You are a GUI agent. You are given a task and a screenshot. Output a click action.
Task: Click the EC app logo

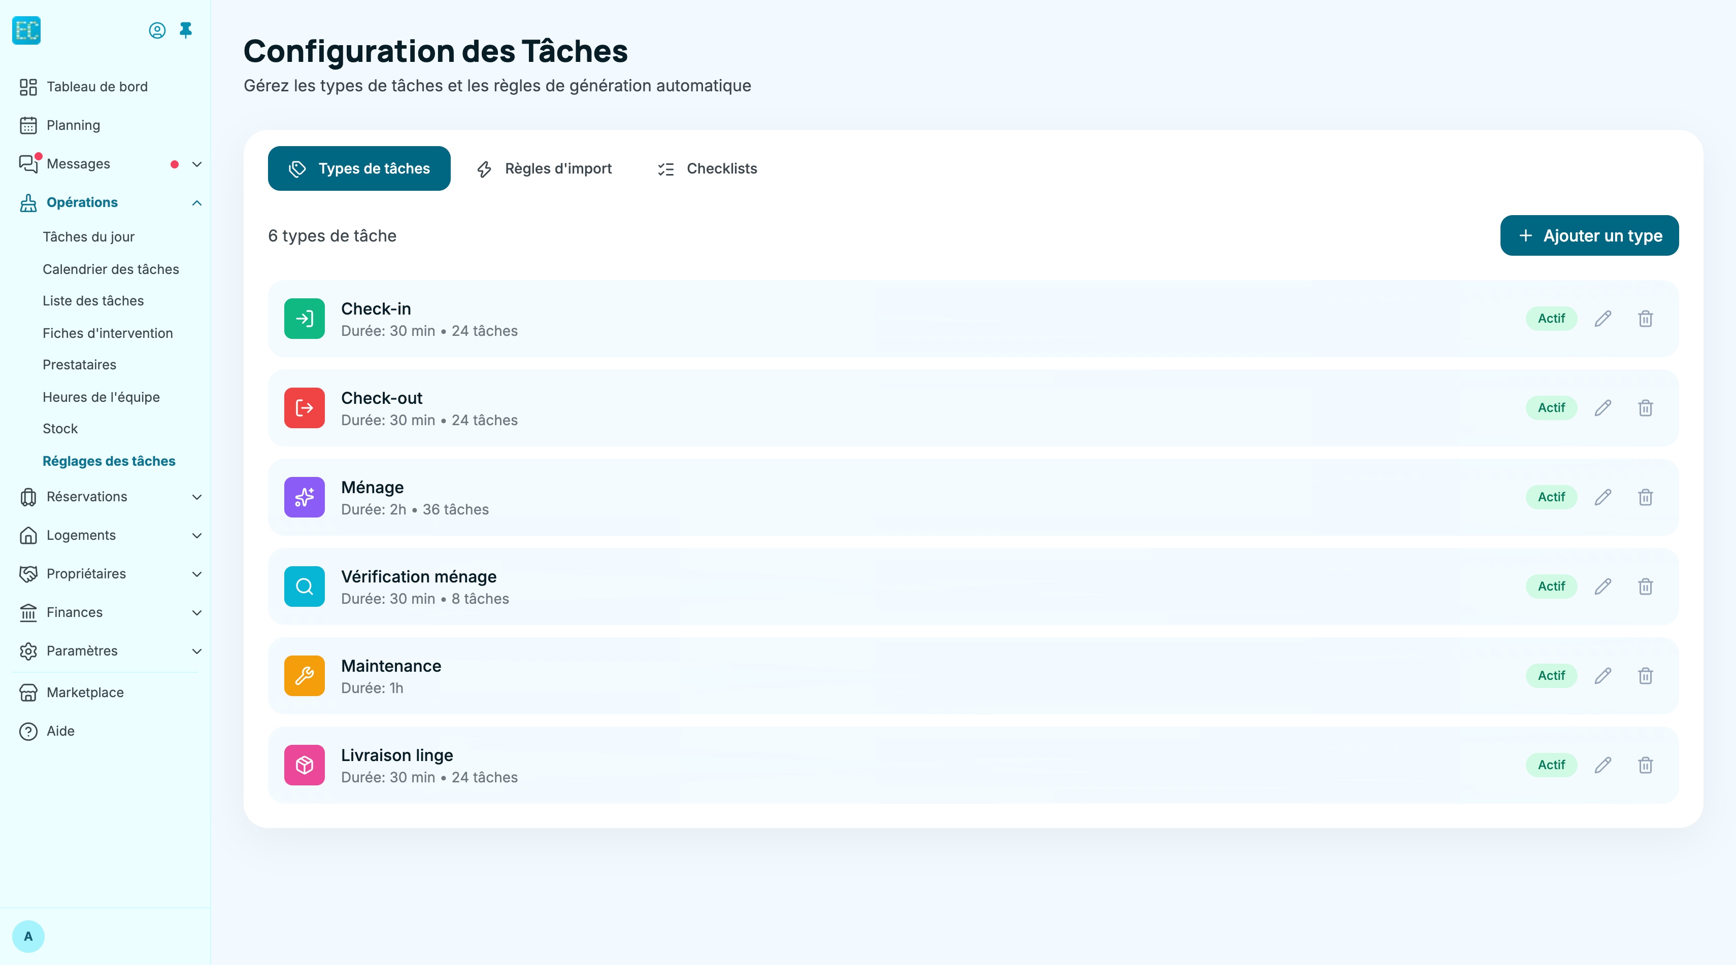26,30
